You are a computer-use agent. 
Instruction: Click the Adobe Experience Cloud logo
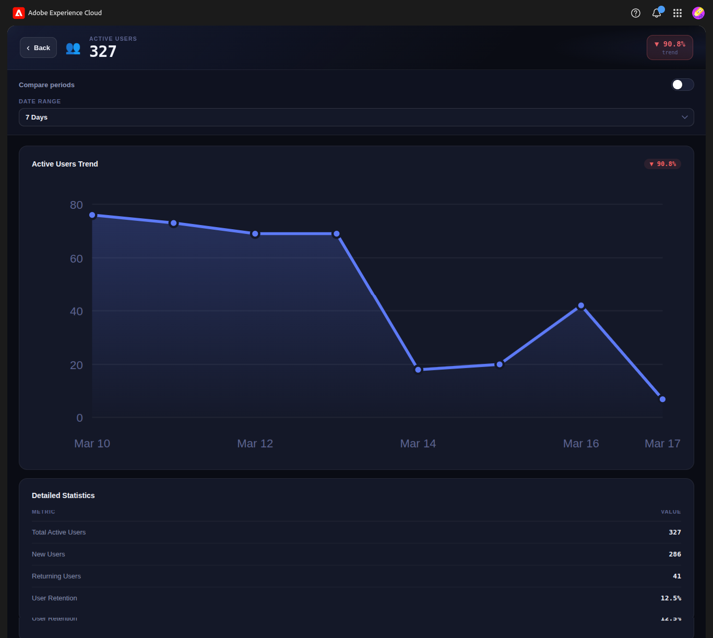[18, 13]
